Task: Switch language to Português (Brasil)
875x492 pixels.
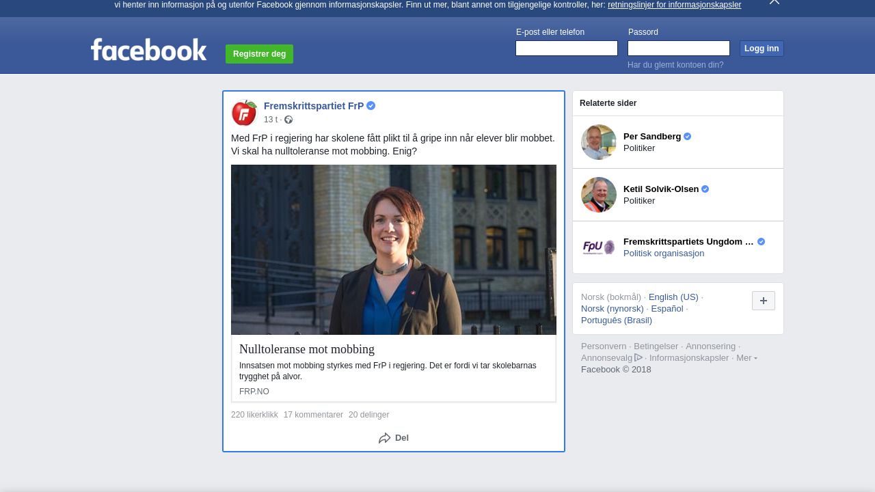Action: 617,320
